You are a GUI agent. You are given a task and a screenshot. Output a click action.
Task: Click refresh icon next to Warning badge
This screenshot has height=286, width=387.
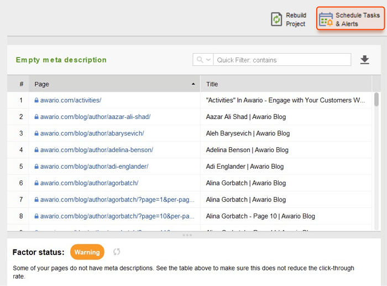[117, 252]
